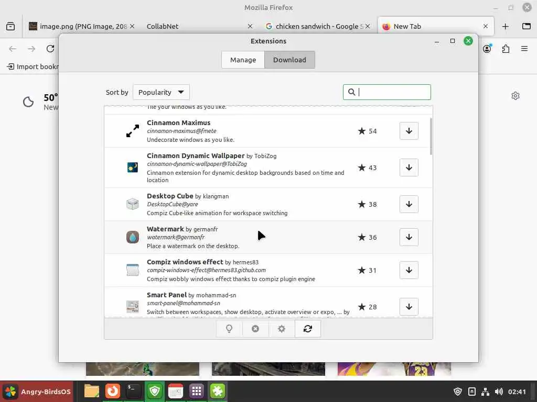
Task: Open the volume control in tray
Action: click(499, 392)
